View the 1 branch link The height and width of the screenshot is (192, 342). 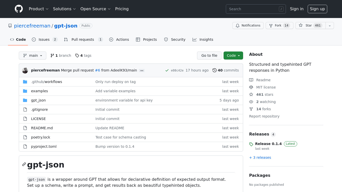61,55
